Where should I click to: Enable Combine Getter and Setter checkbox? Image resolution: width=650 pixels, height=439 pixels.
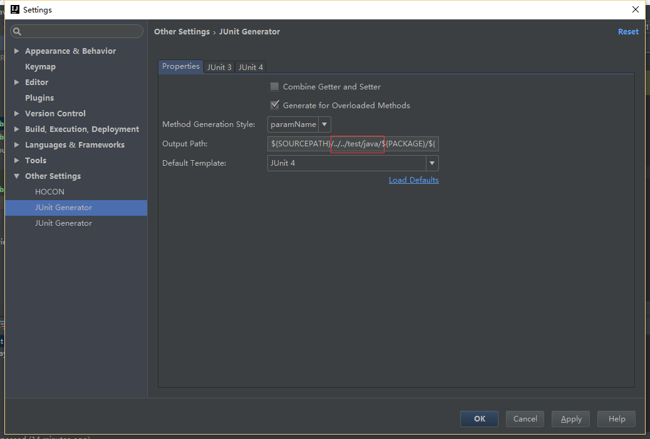[274, 86]
